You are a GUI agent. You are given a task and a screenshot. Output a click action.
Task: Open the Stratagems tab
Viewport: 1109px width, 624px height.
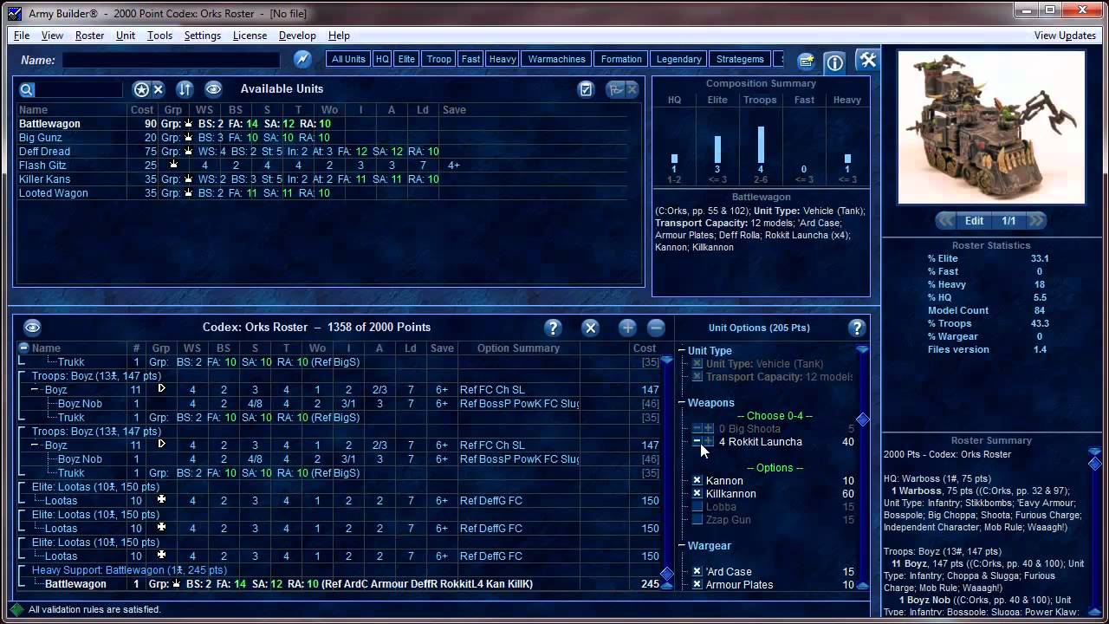pyautogui.click(x=740, y=59)
